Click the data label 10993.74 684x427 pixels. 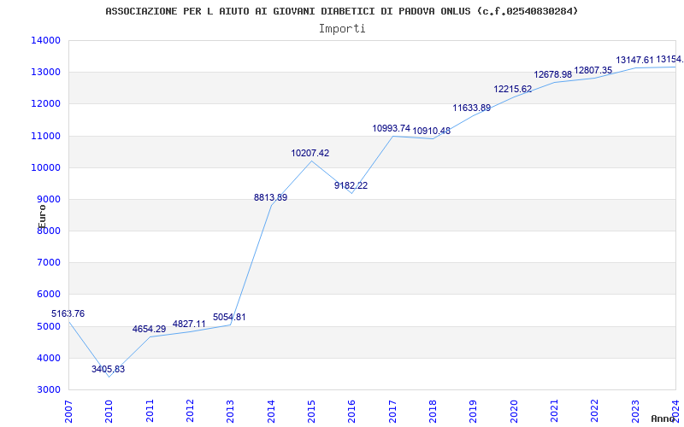click(392, 128)
